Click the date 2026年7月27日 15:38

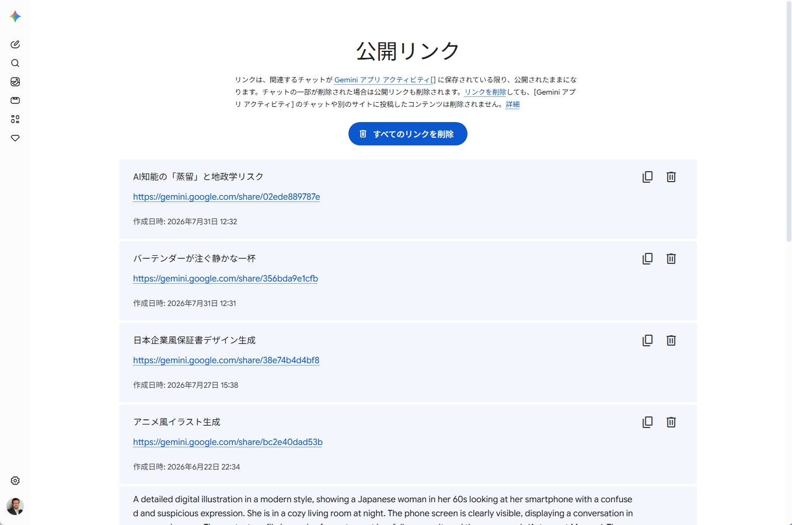(203, 385)
